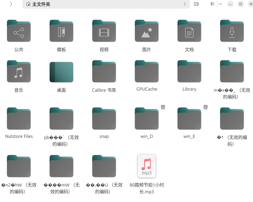Select the GPUCache folder icon
The height and width of the screenshot is (202, 253).
pos(146,71)
